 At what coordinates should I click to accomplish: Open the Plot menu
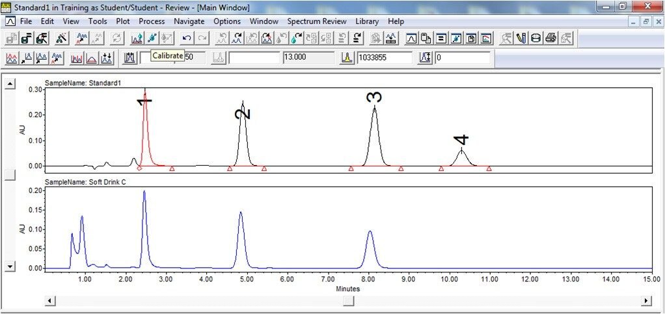click(x=123, y=21)
